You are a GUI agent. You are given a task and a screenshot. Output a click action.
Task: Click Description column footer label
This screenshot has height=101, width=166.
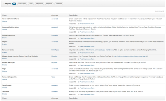pos(73,98)
